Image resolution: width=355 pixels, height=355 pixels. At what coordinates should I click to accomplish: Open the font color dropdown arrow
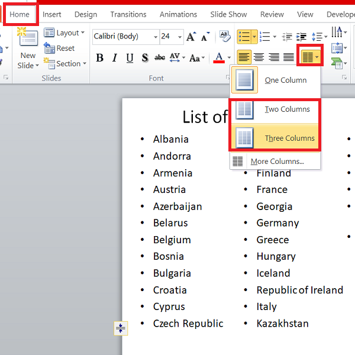pos(229,58)
